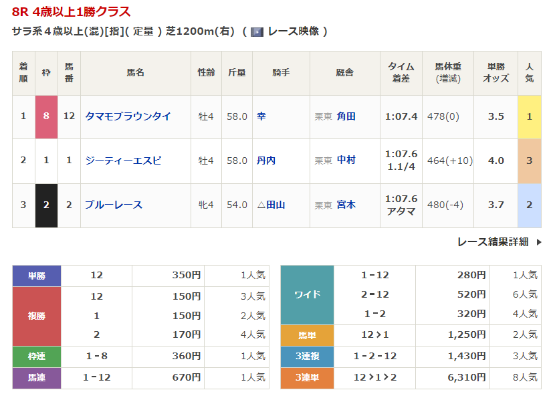Click the ワイド payout label
This screenshot has width=551, height=396.
pos(307,295)
